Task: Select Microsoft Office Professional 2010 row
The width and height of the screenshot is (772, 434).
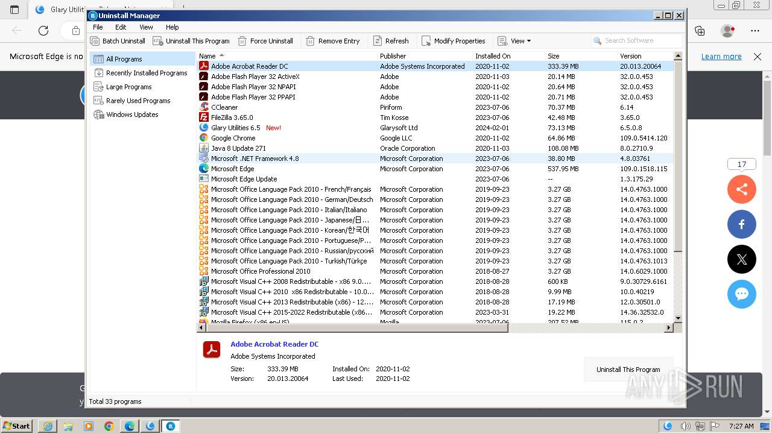Action: [435, 271]
